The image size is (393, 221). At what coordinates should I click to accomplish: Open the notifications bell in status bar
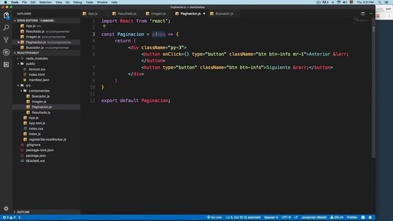370,217
